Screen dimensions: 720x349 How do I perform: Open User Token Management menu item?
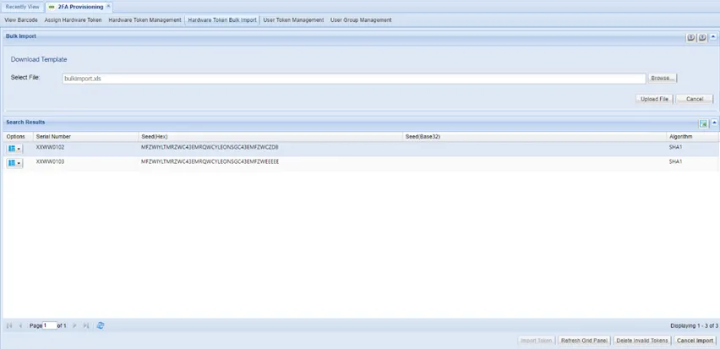point(293,20)
